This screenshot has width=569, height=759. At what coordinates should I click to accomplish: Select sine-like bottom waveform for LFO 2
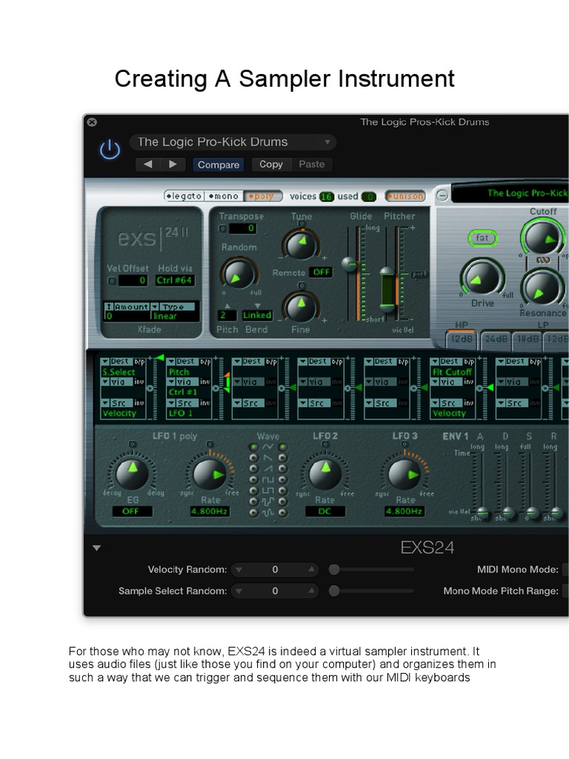pyautogui.click(x=282, y=512)
